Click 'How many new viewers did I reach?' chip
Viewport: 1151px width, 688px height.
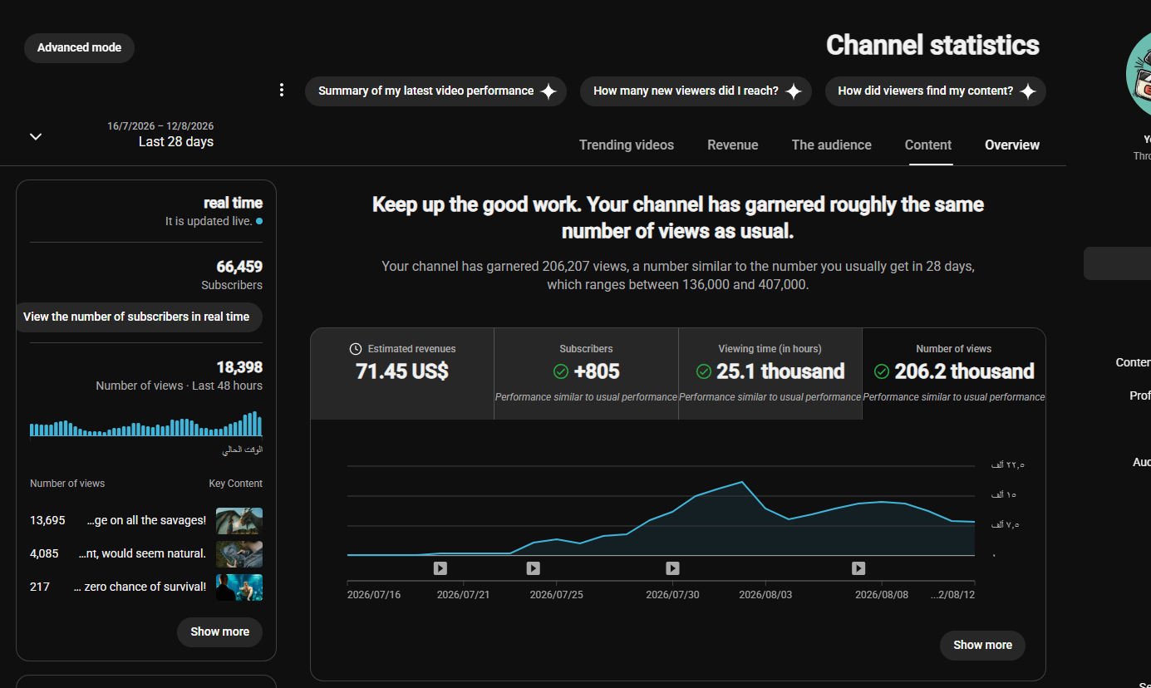click(697, 91)
